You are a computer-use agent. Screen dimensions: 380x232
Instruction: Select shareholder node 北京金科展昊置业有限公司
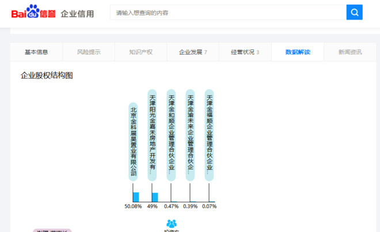[x=133, y=142]
